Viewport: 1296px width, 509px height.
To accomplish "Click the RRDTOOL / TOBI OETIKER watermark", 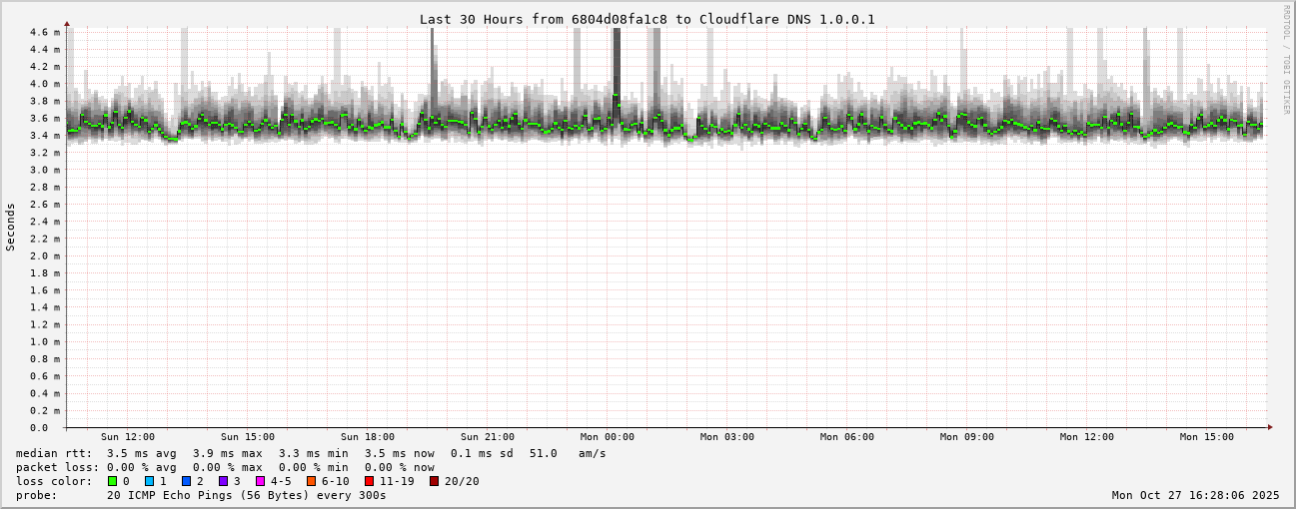I will pos(1286,59).
